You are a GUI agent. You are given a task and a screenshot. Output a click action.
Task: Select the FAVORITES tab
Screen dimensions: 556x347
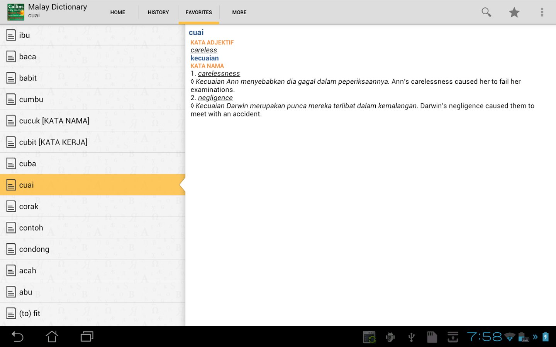pyautogui.click(x=199, y=12)
